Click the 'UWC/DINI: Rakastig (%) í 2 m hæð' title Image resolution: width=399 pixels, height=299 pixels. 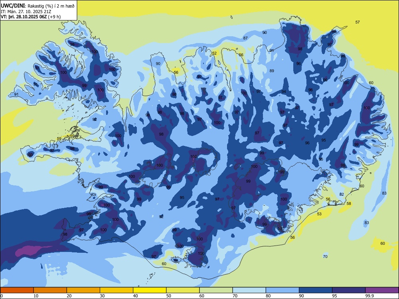pos(38,5)
